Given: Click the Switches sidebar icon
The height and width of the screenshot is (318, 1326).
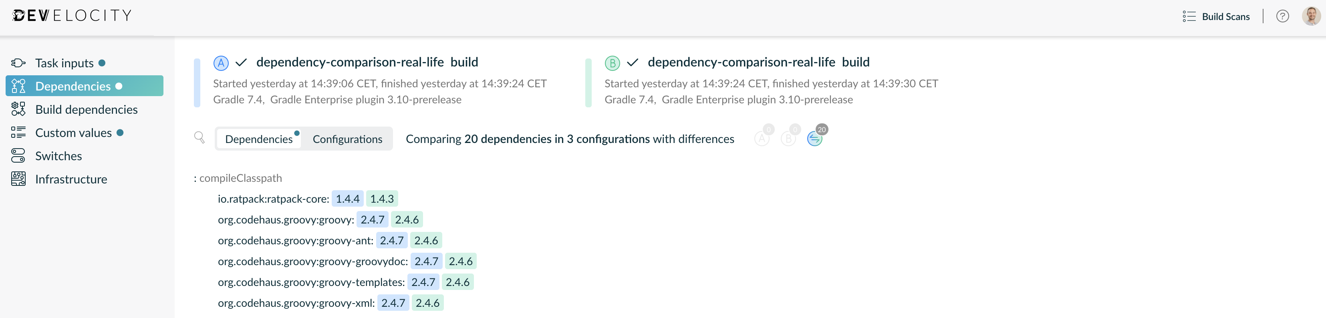Looking at the screenshot, I should coord(18,155).
